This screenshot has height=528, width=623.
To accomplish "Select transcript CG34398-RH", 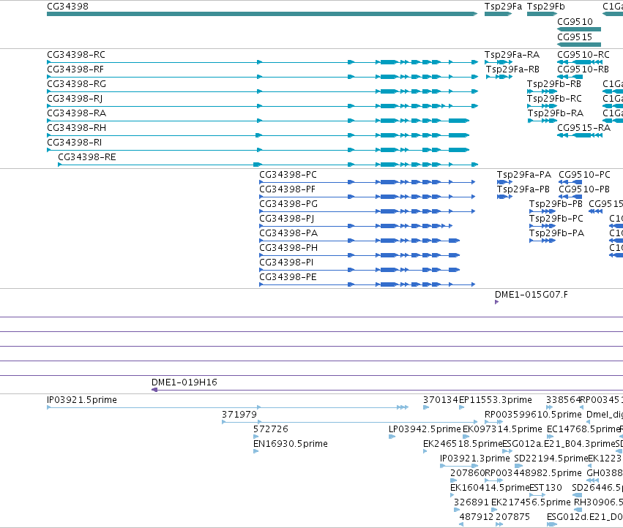I will click(x=258, y=135).
